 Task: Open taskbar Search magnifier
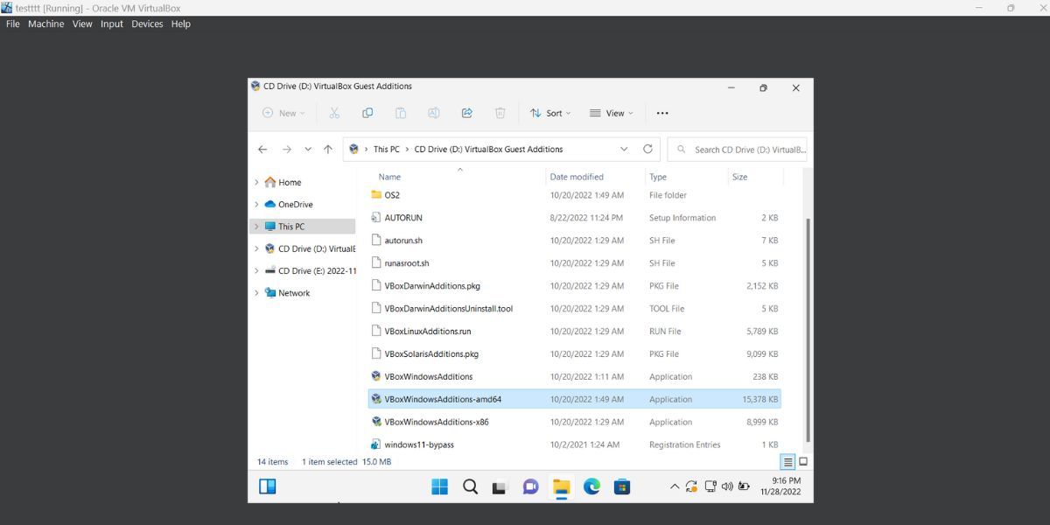coord(470,486)
